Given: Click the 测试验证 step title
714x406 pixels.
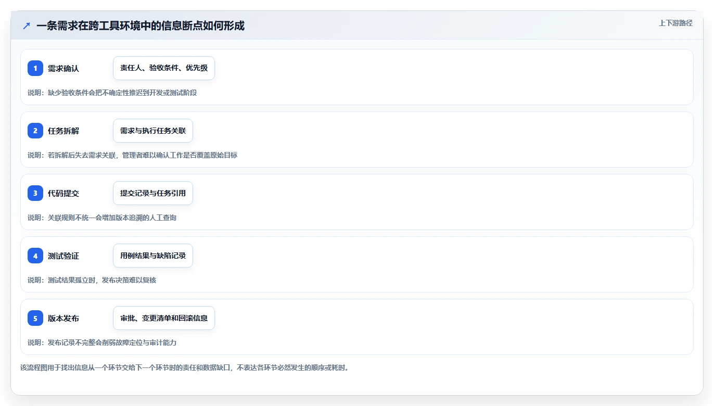Looking at the screenshot, I should (63, 256).
